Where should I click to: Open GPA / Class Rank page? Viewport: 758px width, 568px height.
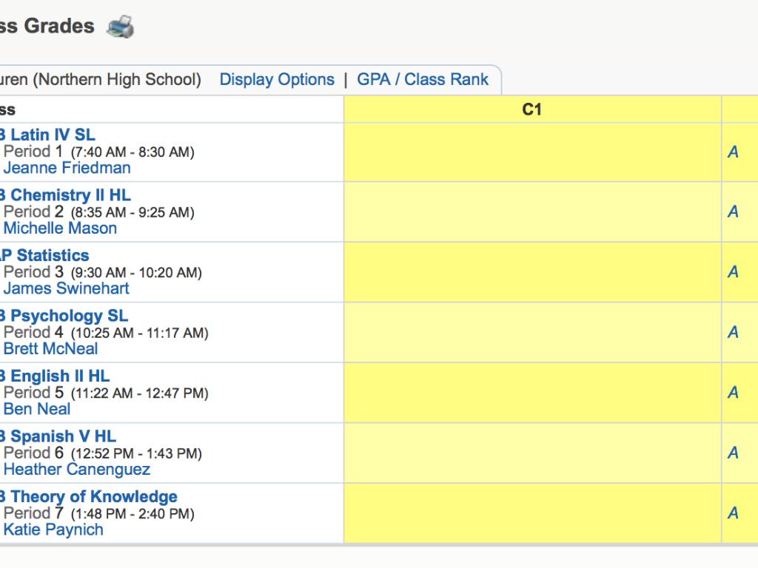(423, 80)
